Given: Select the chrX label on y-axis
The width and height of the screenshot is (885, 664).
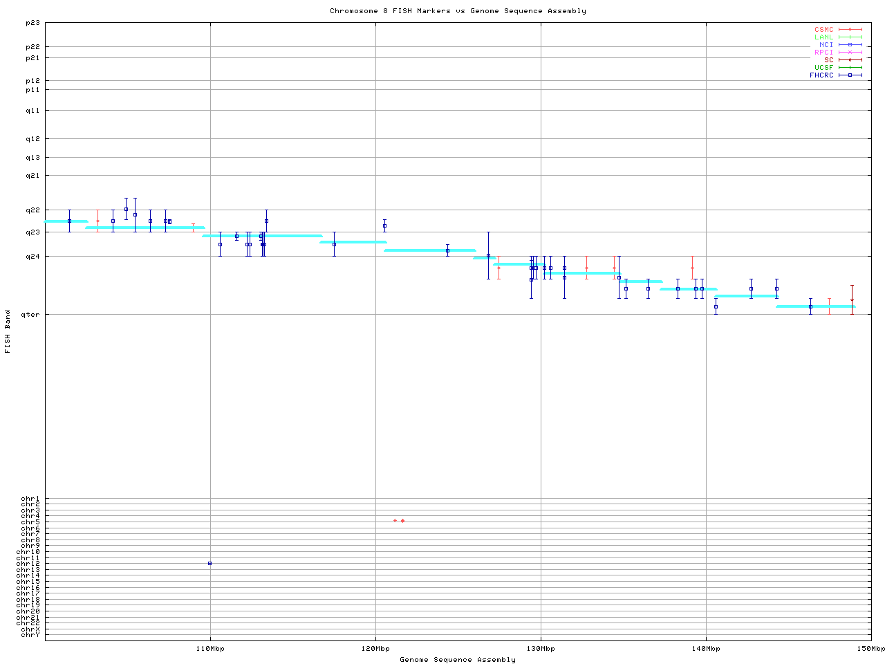Looking at the screenshot, I should [x=30, y=629].
